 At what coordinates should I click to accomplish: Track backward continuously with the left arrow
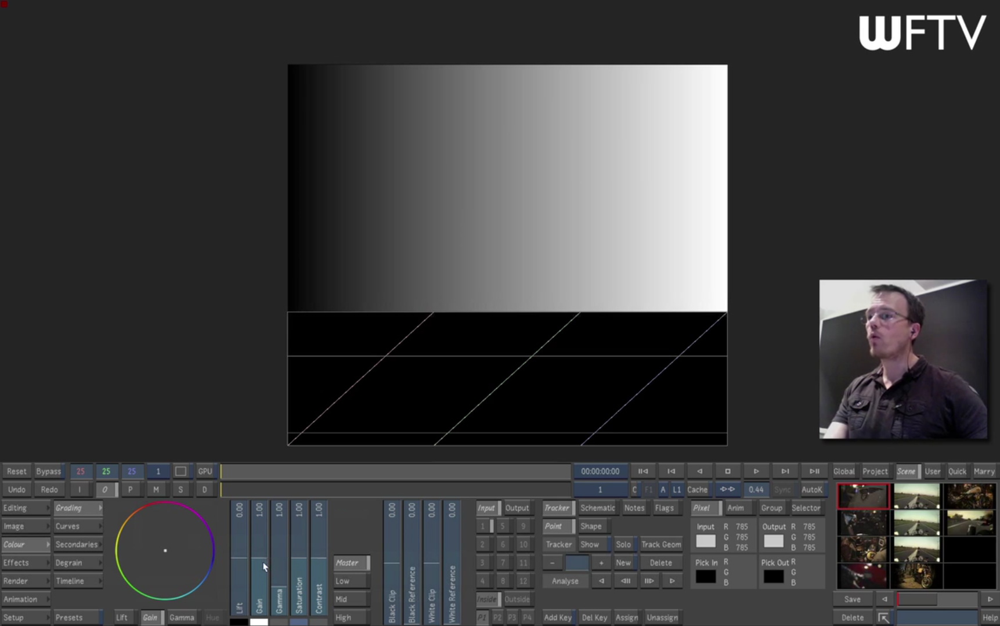[601, 581]
